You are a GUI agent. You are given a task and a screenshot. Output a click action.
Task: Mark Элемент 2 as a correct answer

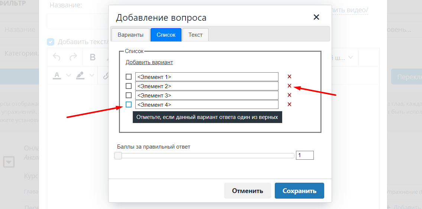(x=129, y=86)
